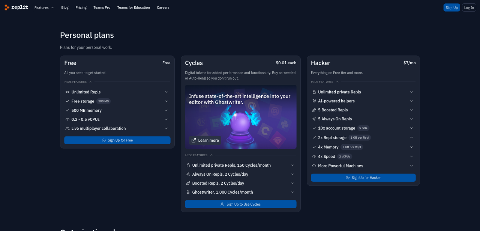Click the AI-powered helpers icon
Image resolution: width=480 pixels, height=231 pixels.
314,101
